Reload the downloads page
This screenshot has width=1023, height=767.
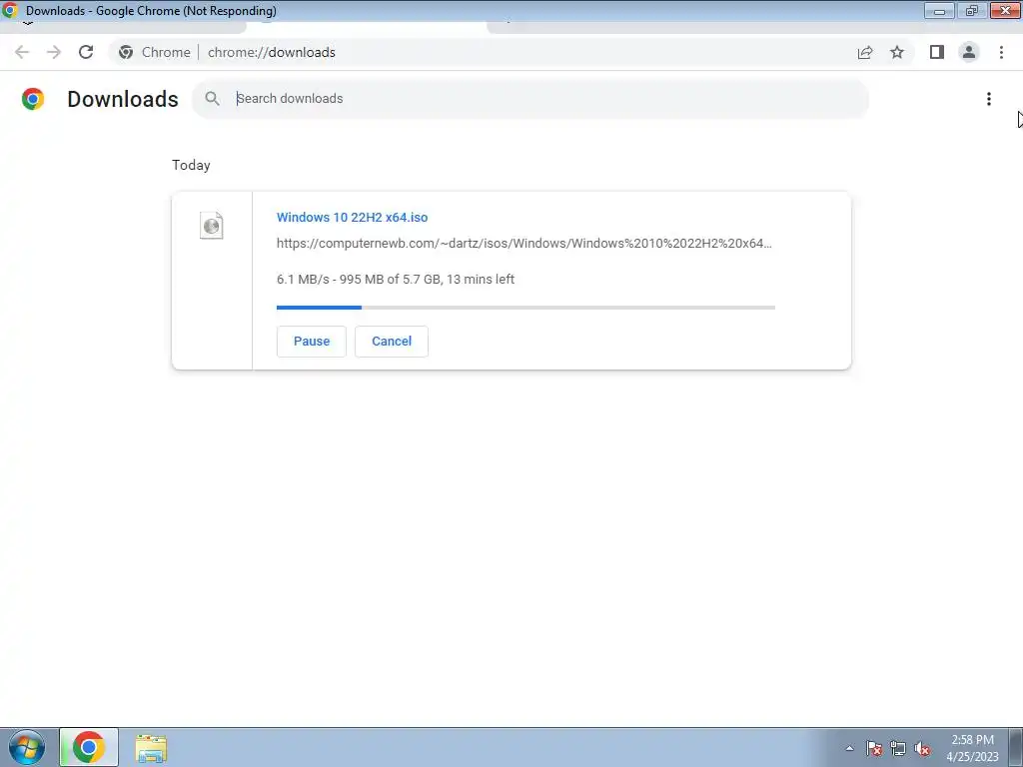[x=86, y=52]
